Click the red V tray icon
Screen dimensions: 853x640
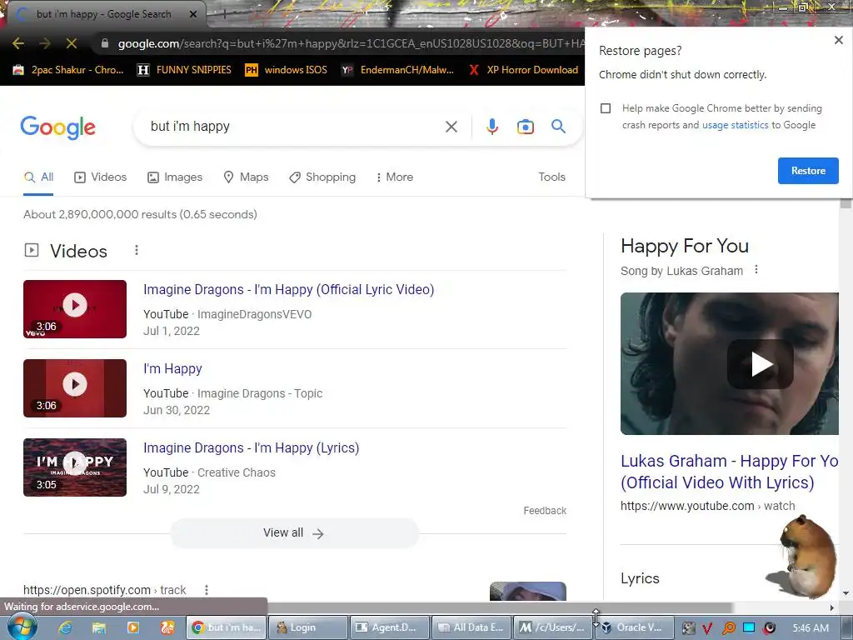tap(707, 628)
